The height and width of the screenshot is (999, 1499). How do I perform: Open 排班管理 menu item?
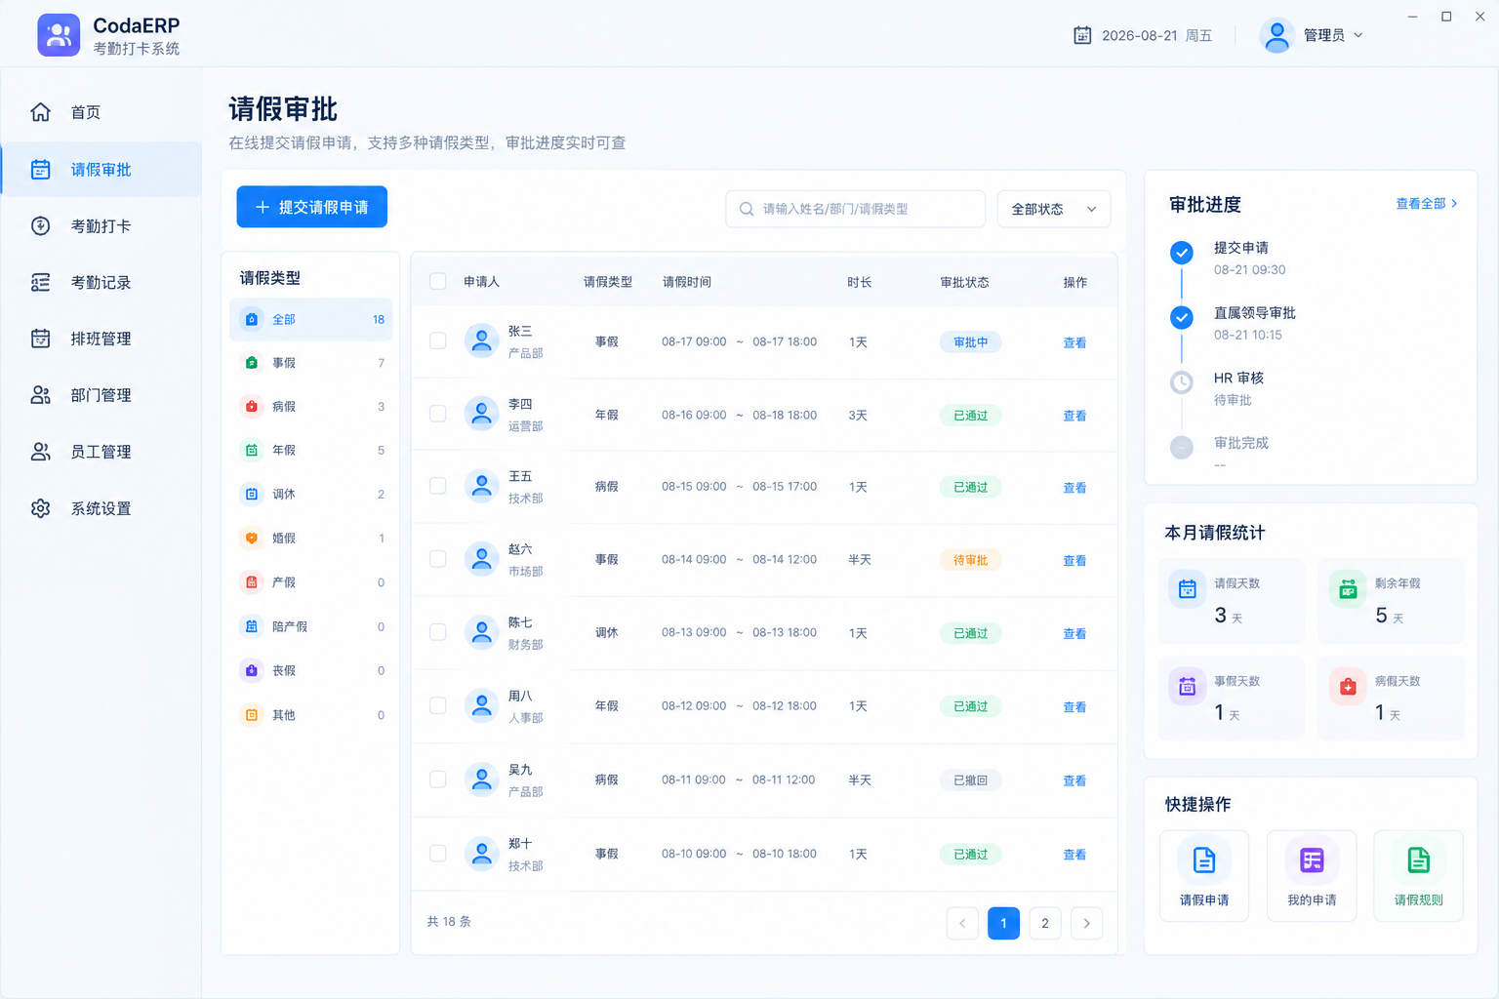(101, 339)
